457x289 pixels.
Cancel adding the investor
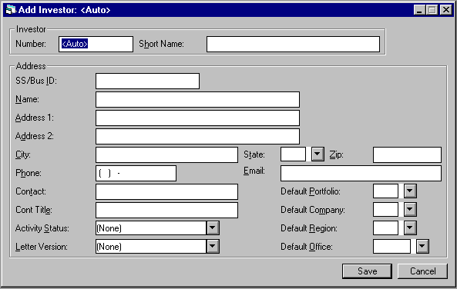pos(422,271)
